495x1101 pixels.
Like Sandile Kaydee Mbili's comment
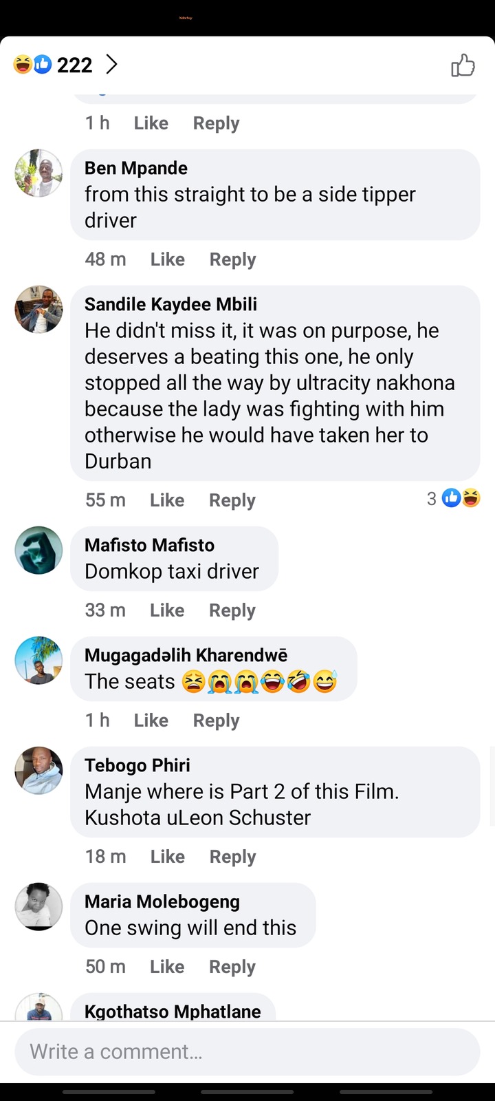(167, 500)
